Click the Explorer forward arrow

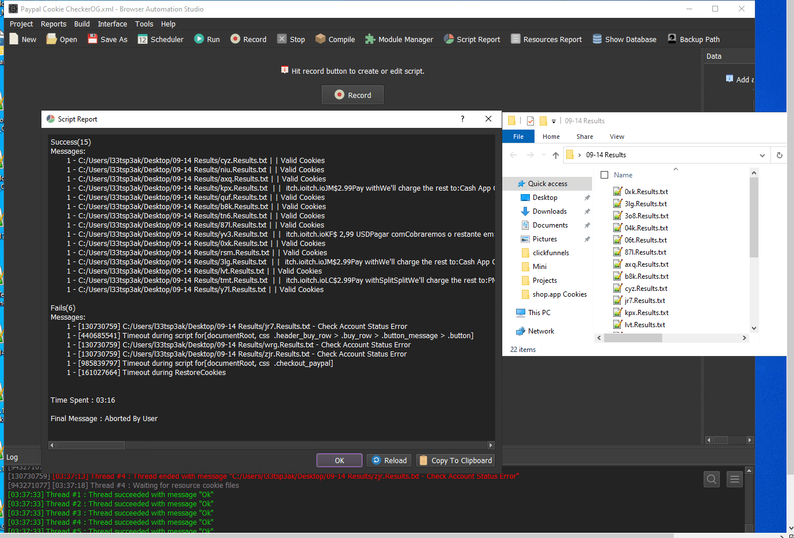[530, 155]
